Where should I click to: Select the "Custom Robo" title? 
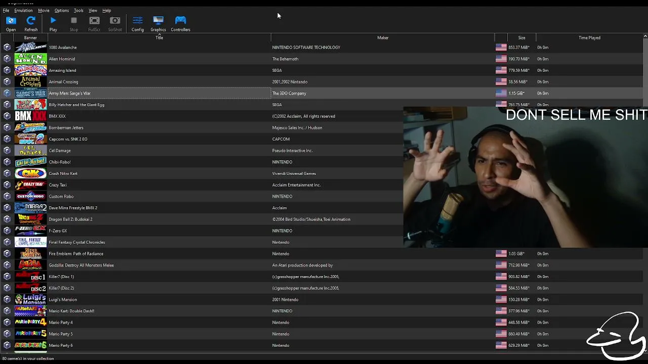(61, 197)
